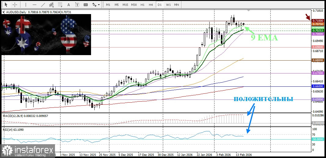Screen dimensions: 326x158
Task: Click the 0.71810 price scale value
Action: click(318, 10)
